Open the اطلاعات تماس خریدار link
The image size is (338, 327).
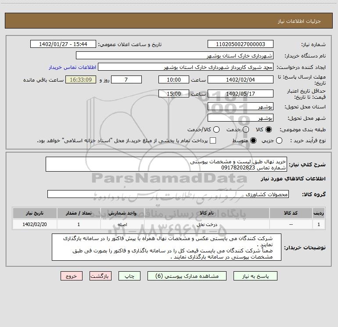tap(72, 67)
